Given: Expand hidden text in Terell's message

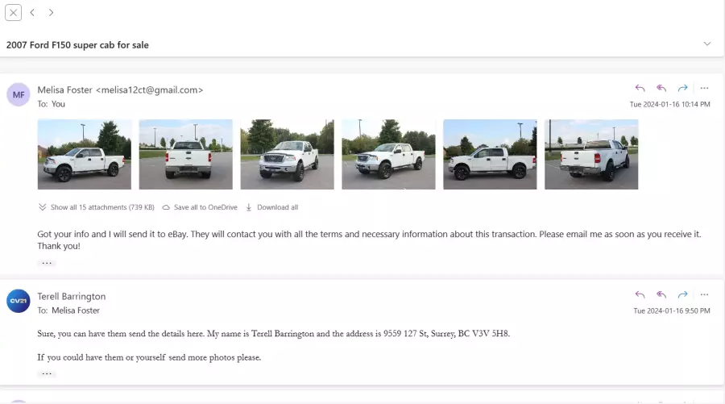Looking at the screenshot, I should pos(47,373).
